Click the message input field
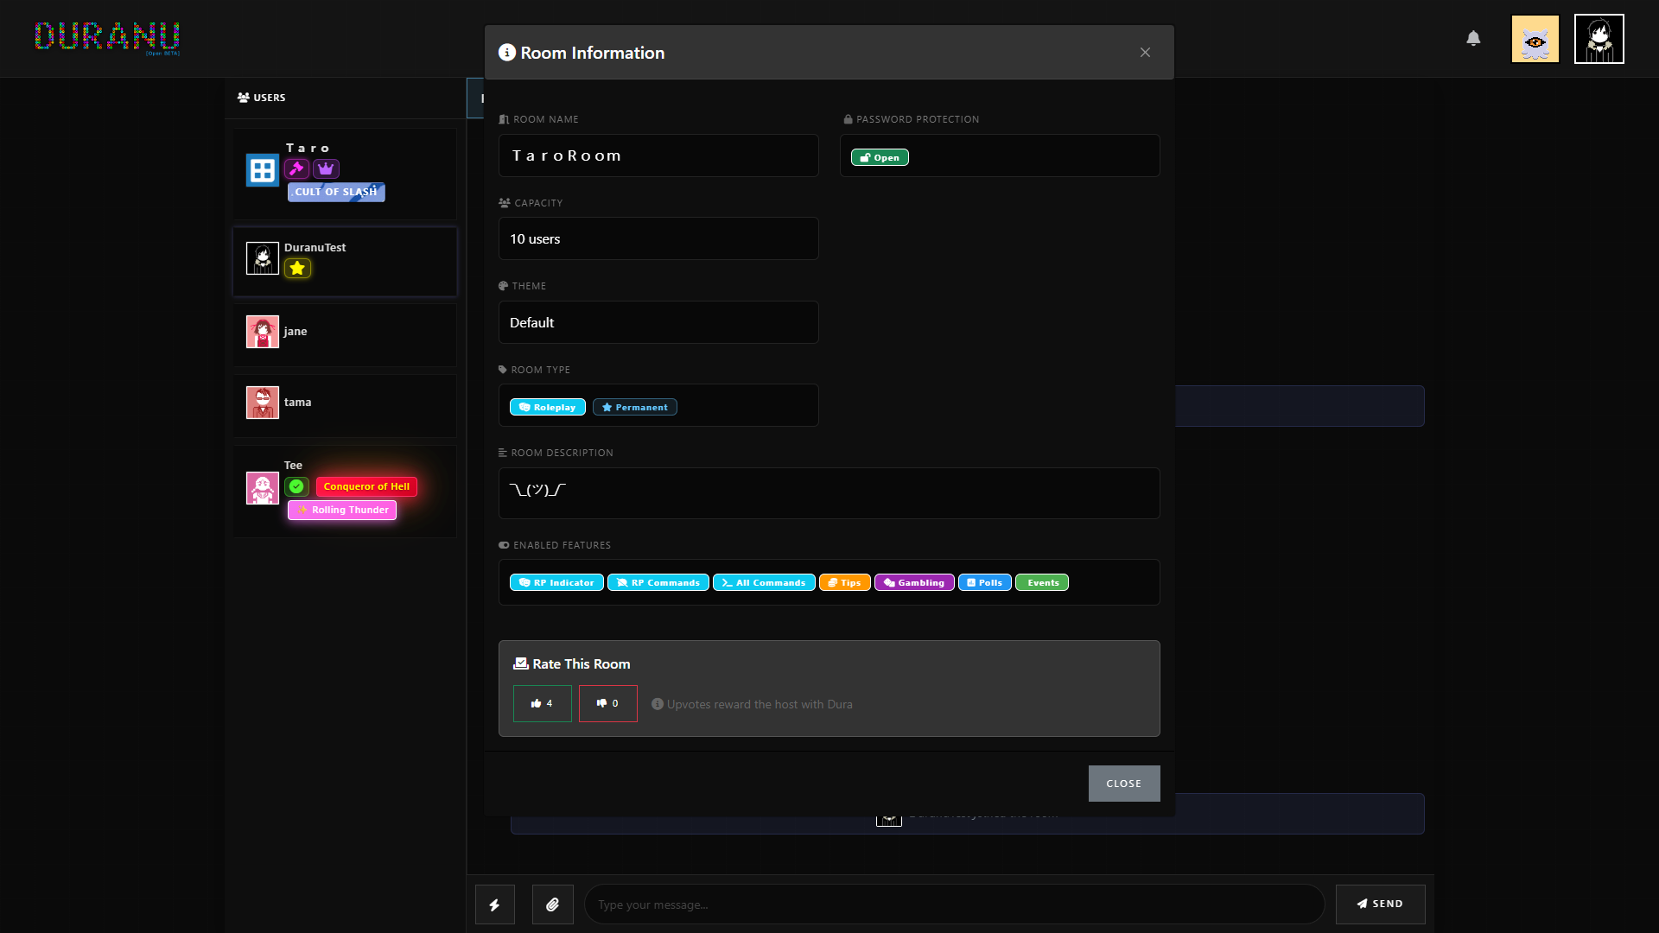The image size is (1659, 933). tap(954, 904)
